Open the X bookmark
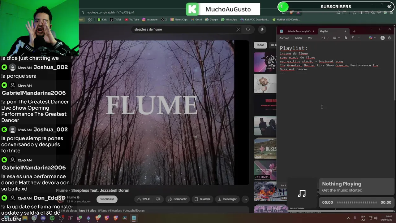Screen dimensions: 396x223 pos(164,20)
